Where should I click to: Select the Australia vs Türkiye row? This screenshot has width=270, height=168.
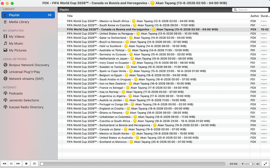coord(164,50)
